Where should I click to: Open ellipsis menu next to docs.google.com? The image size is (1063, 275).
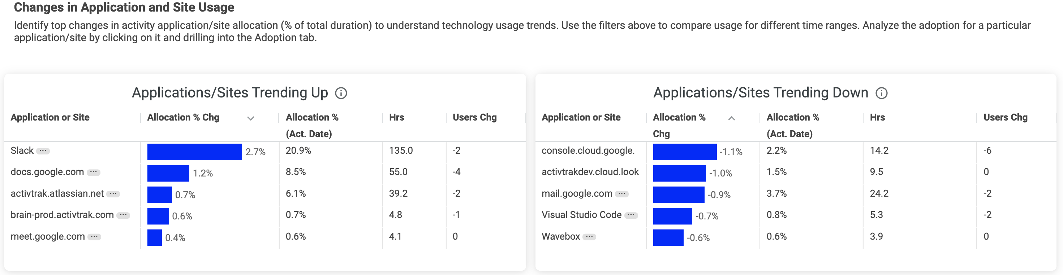pos(94,173)
